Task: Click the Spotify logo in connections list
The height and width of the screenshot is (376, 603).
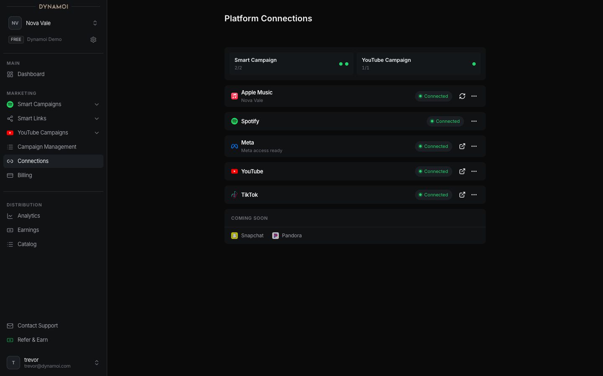Action: [234, 121]
